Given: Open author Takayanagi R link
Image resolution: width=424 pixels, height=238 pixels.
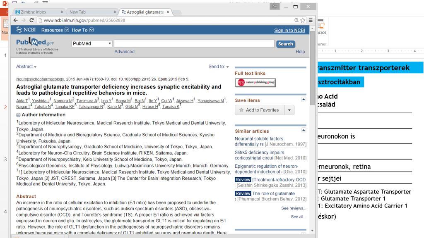Looking at the screenshot, I should tap(91, 107).
